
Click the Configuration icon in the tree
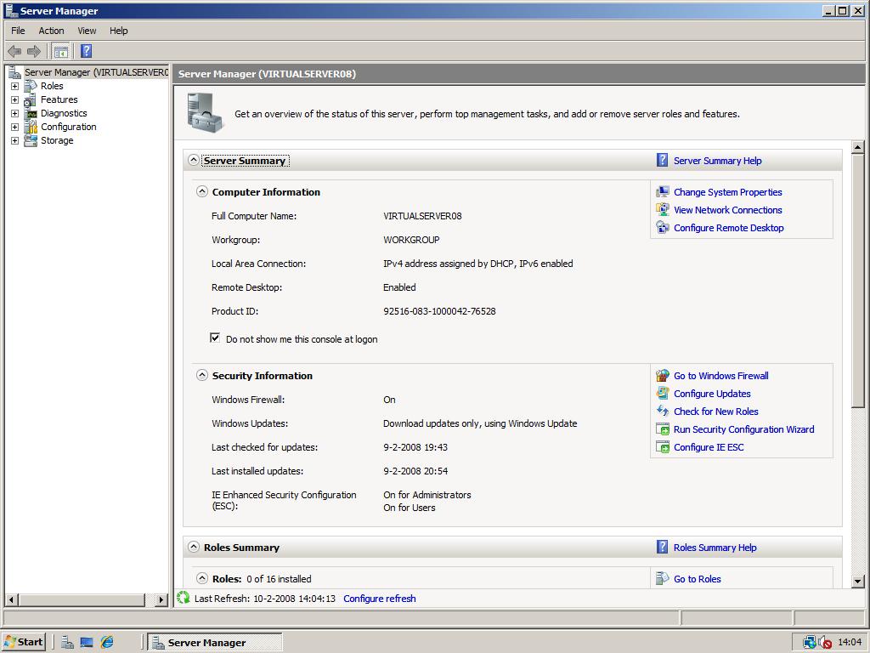(31, 128)
